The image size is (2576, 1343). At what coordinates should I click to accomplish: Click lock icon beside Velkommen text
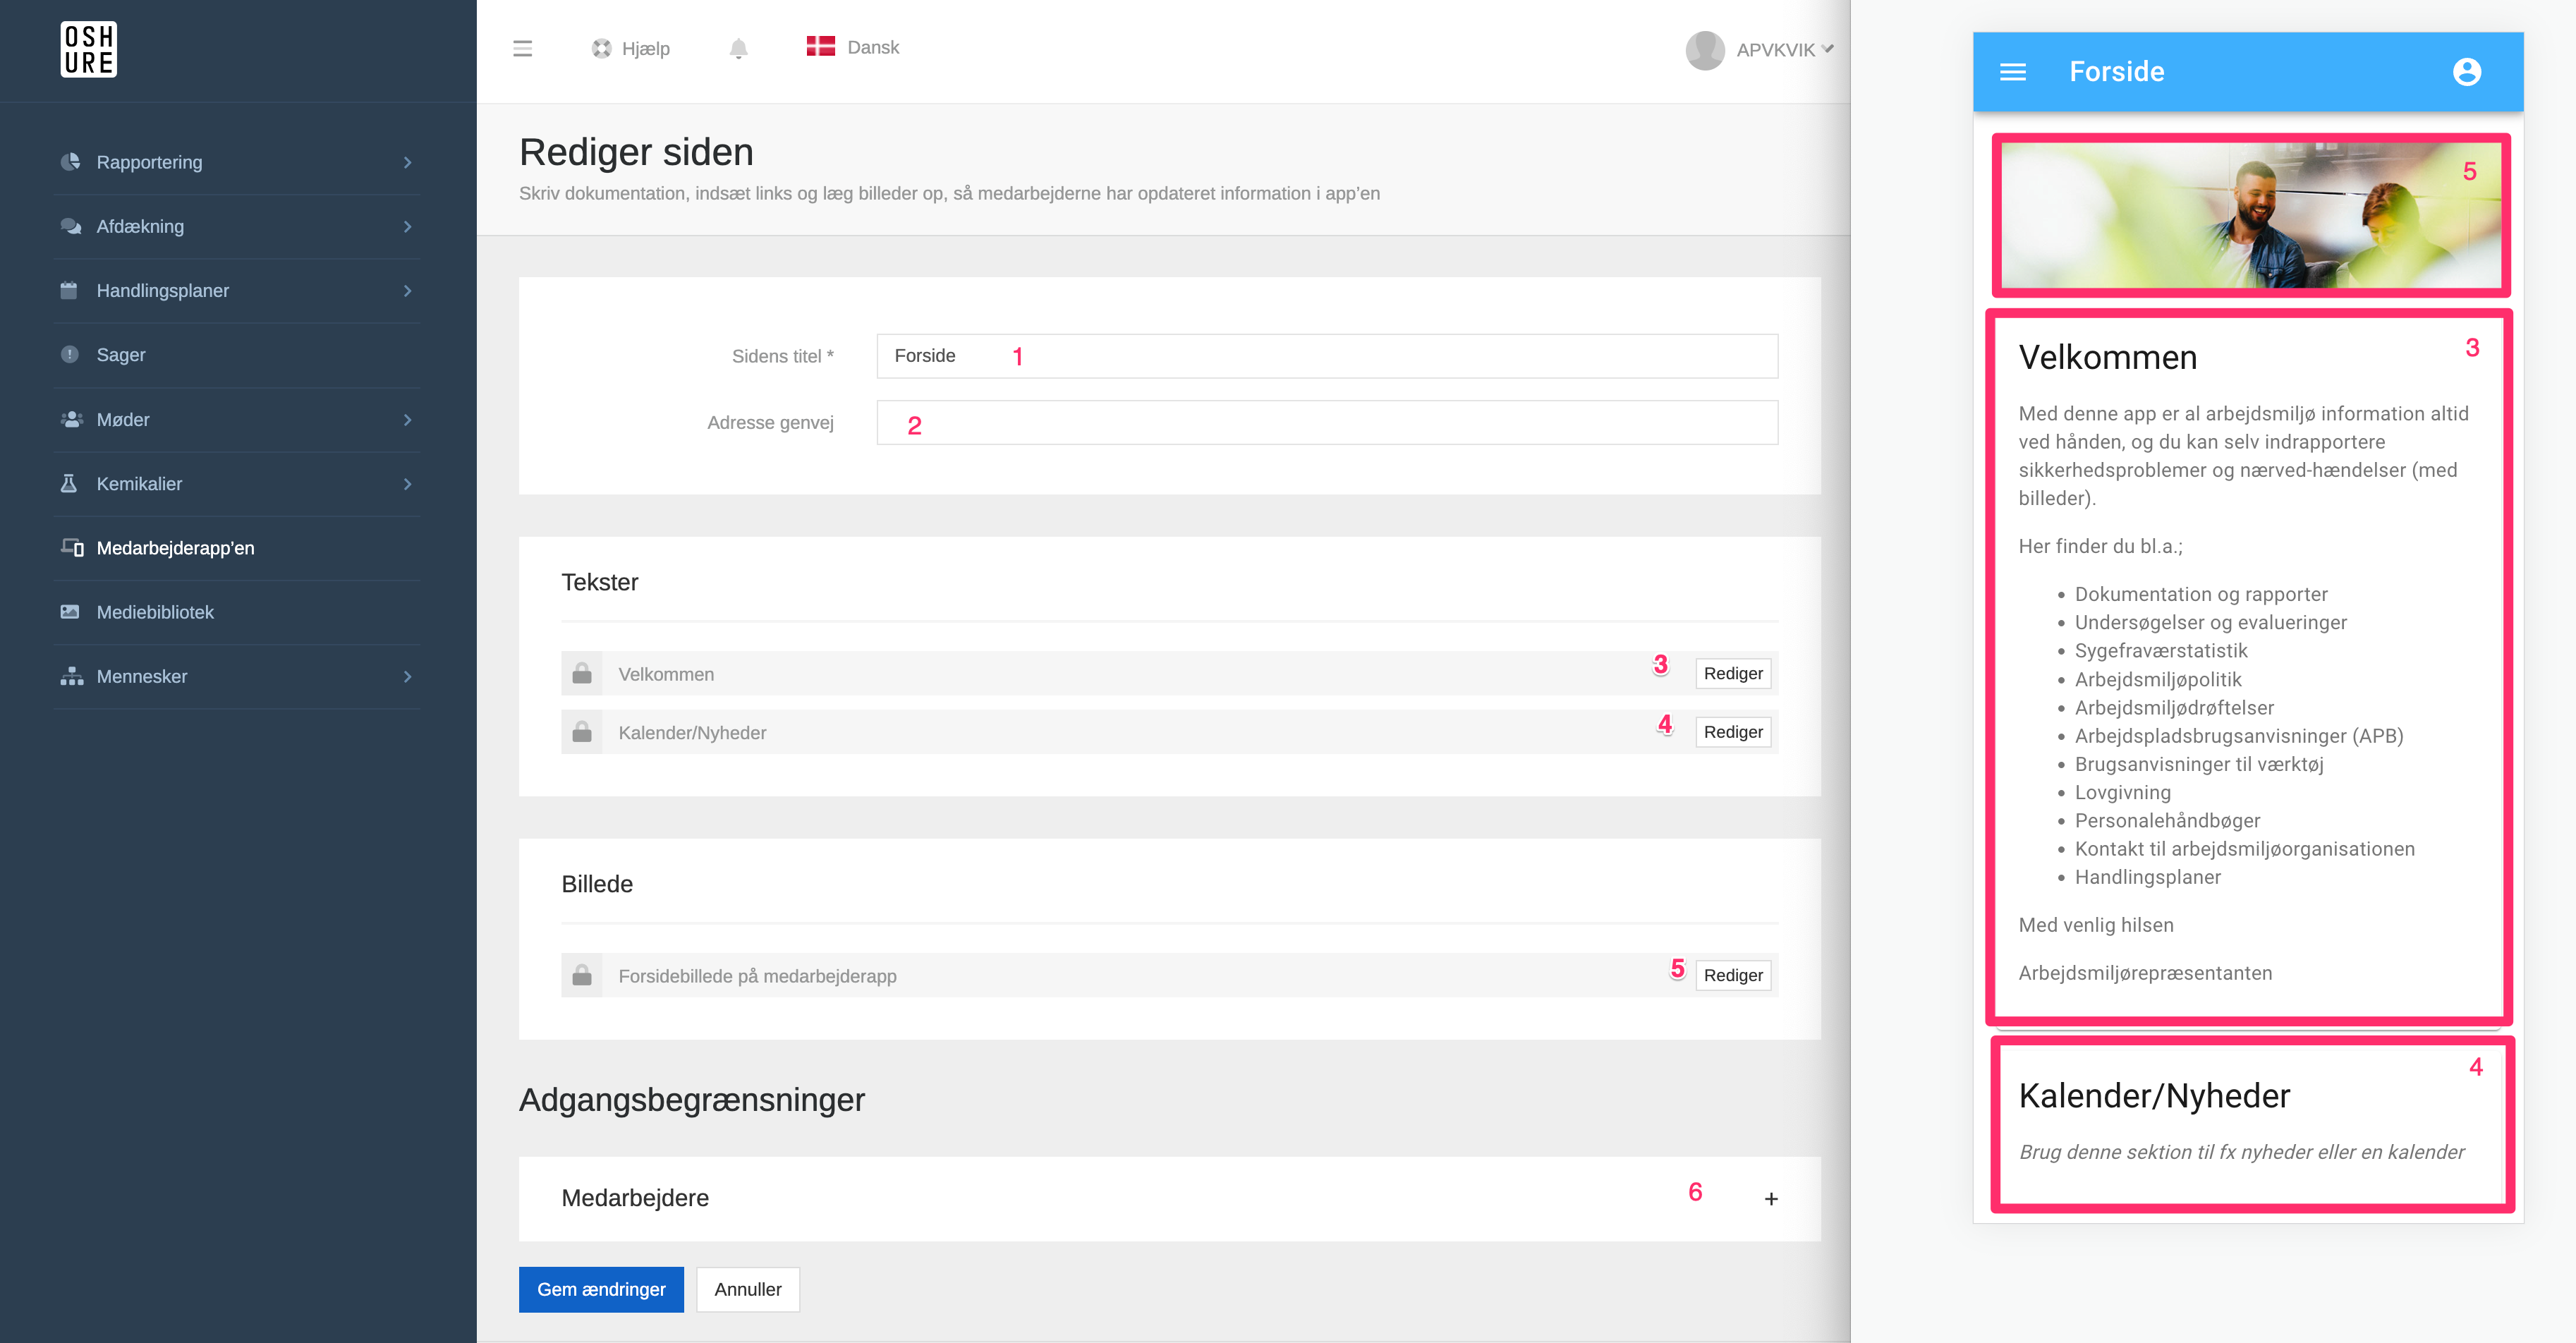582,674
